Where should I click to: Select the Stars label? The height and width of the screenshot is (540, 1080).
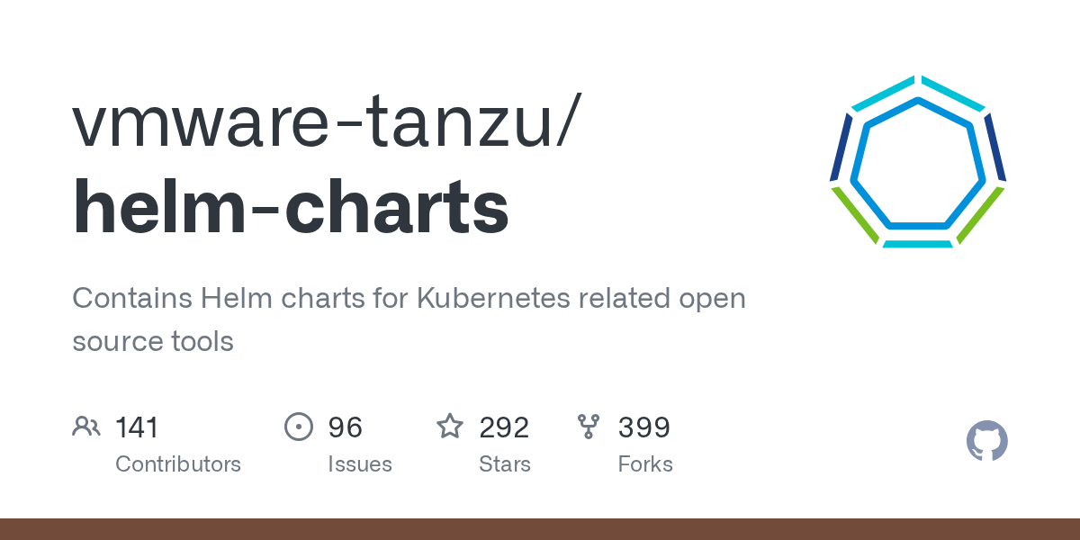pos(505,464)
